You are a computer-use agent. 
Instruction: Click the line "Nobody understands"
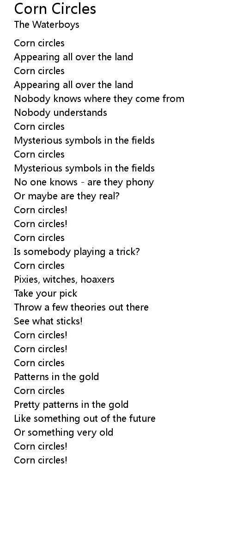pyautogui.click(x=61, y=113)
